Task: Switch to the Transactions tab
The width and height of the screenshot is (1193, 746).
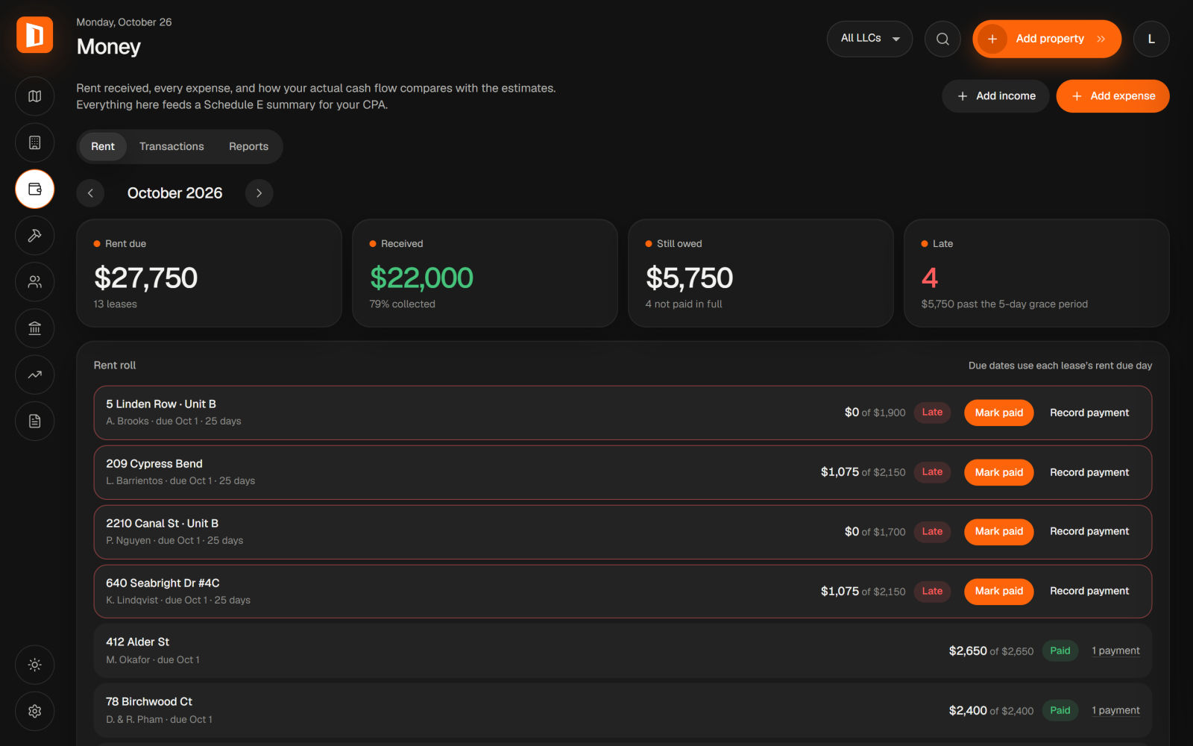Action: click(171, 146)
